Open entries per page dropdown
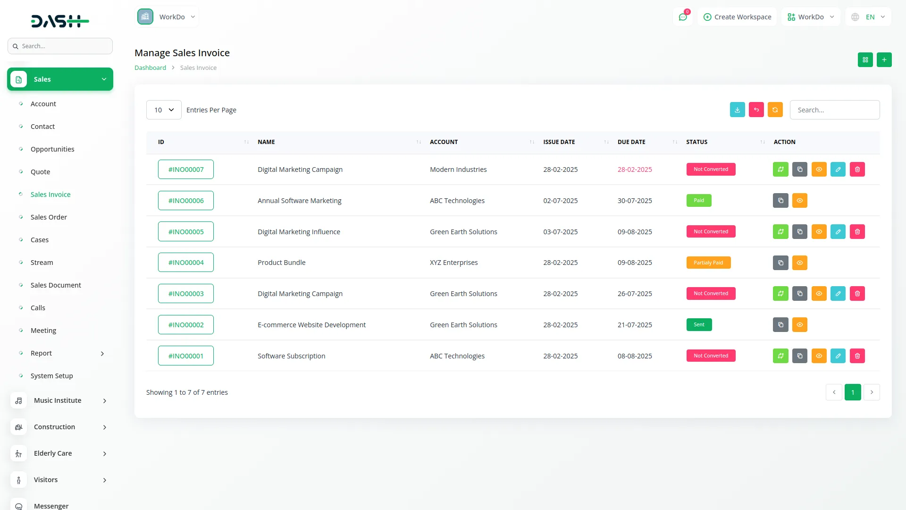This screenshot has width=906, height=510. (164, 110)
